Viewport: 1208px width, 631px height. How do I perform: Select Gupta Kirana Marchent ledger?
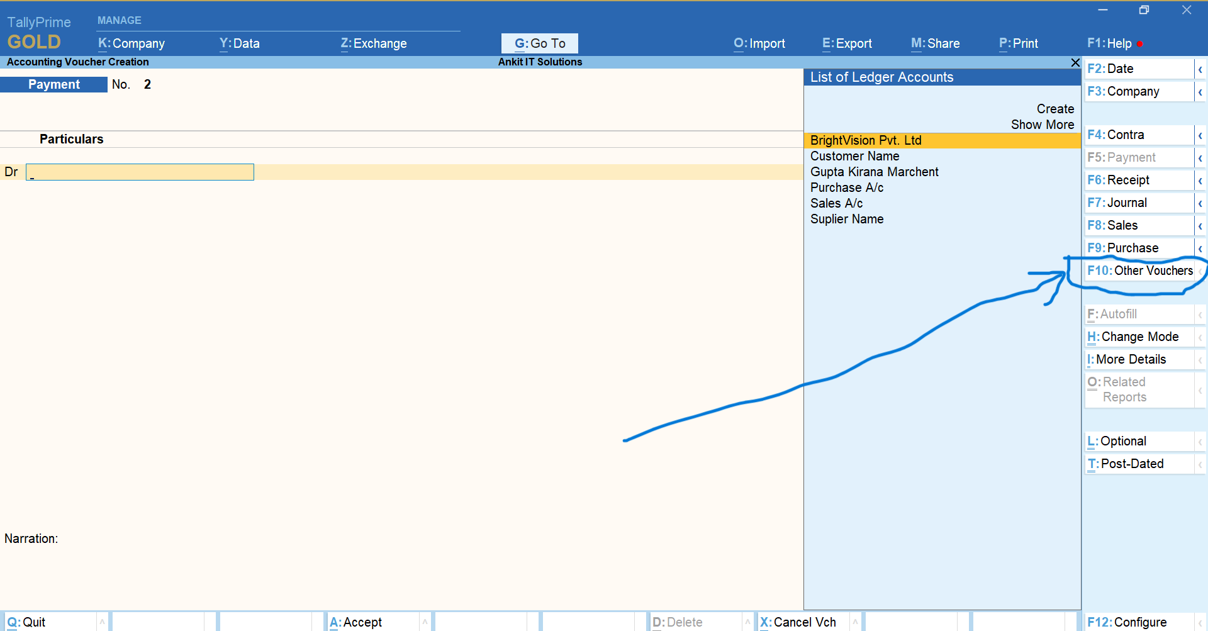tap(942, 172)
